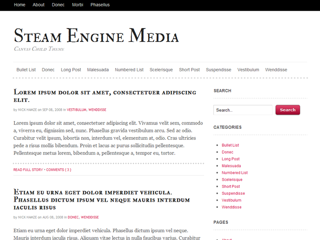
Task: Open Donec in the top black bar
Action: click(58, 5)
